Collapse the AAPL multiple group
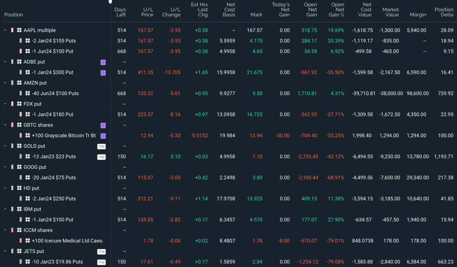Screen dimensions: 457x267 point(5,30)
